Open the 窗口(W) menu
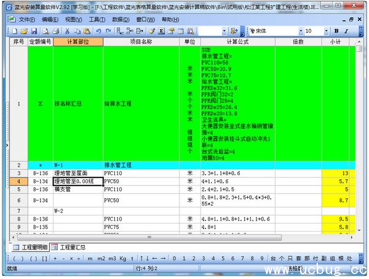The image size is (369, 279). click(x=146, y=20)
